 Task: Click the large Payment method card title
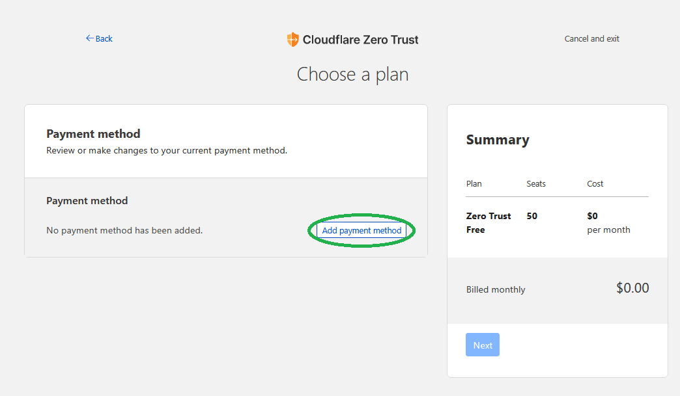coord(93,134)
